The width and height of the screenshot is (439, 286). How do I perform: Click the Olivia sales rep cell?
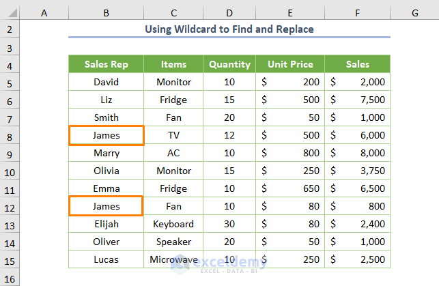coord(106,171)
